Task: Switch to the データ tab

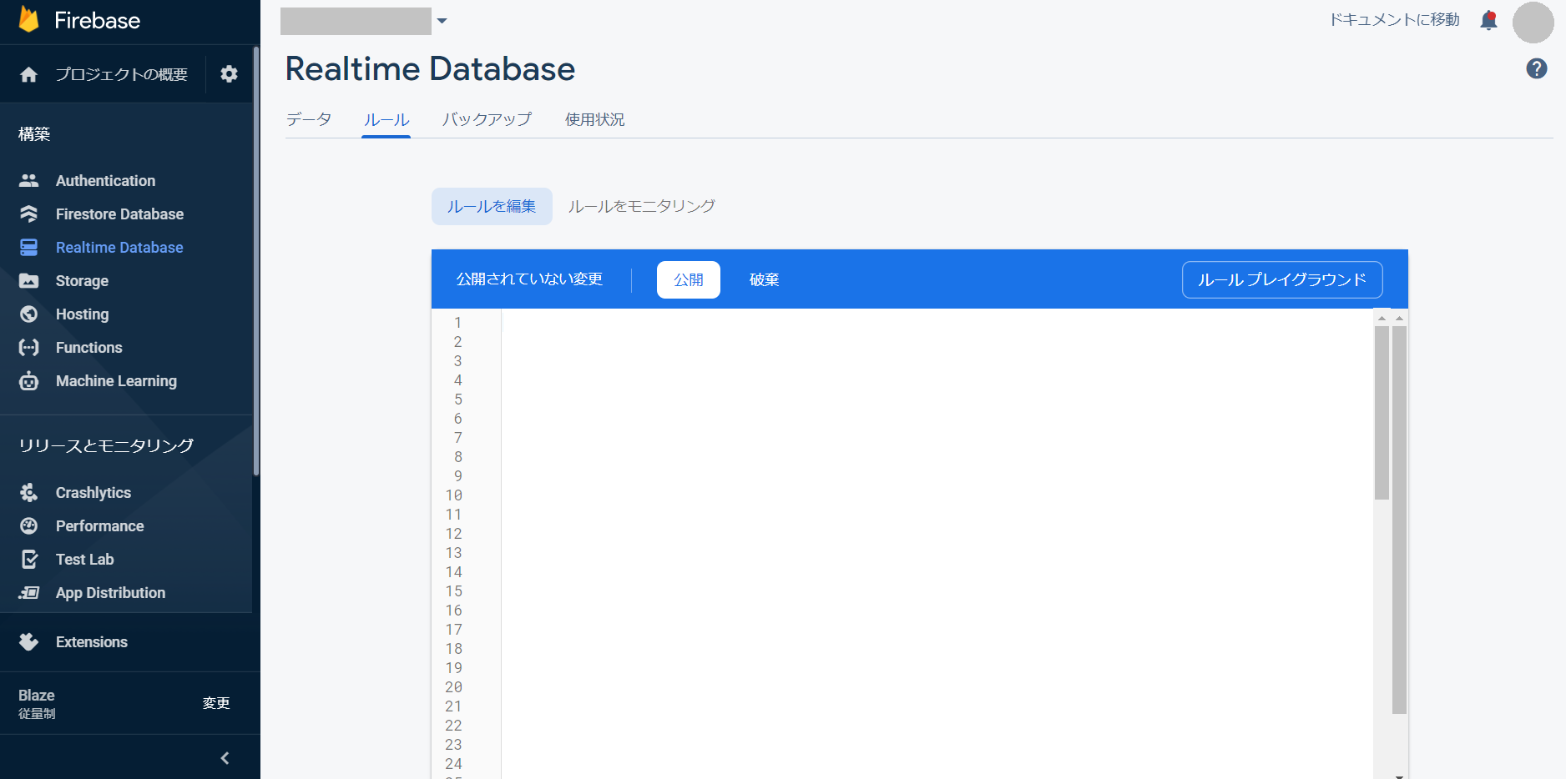Action: point(309,119)
